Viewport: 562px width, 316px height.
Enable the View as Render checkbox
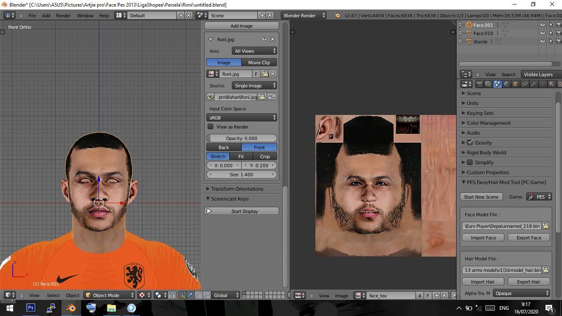click(210, 126)
